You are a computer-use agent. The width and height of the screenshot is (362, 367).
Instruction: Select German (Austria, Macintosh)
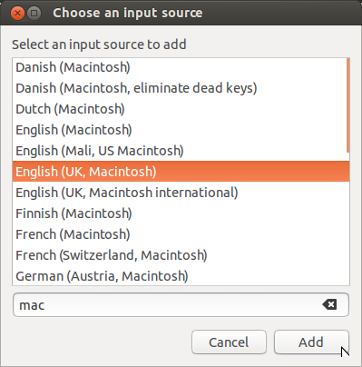click(181, 276)
